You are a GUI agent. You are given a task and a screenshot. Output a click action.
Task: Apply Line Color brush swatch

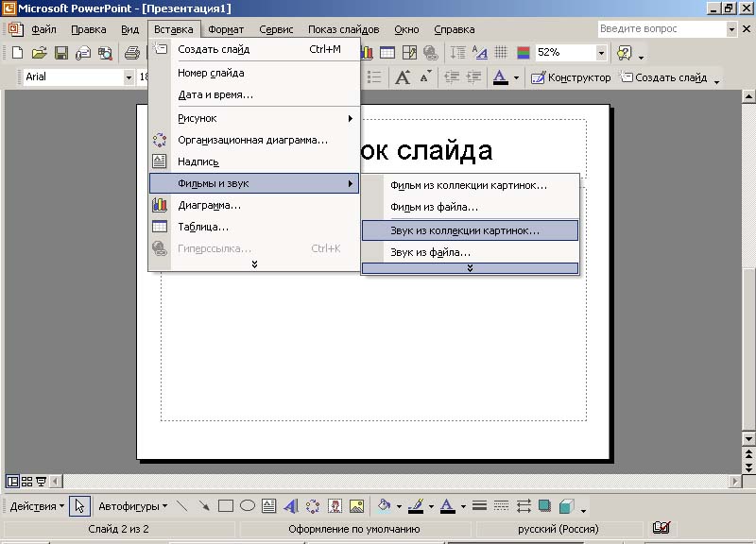point(416,506)
